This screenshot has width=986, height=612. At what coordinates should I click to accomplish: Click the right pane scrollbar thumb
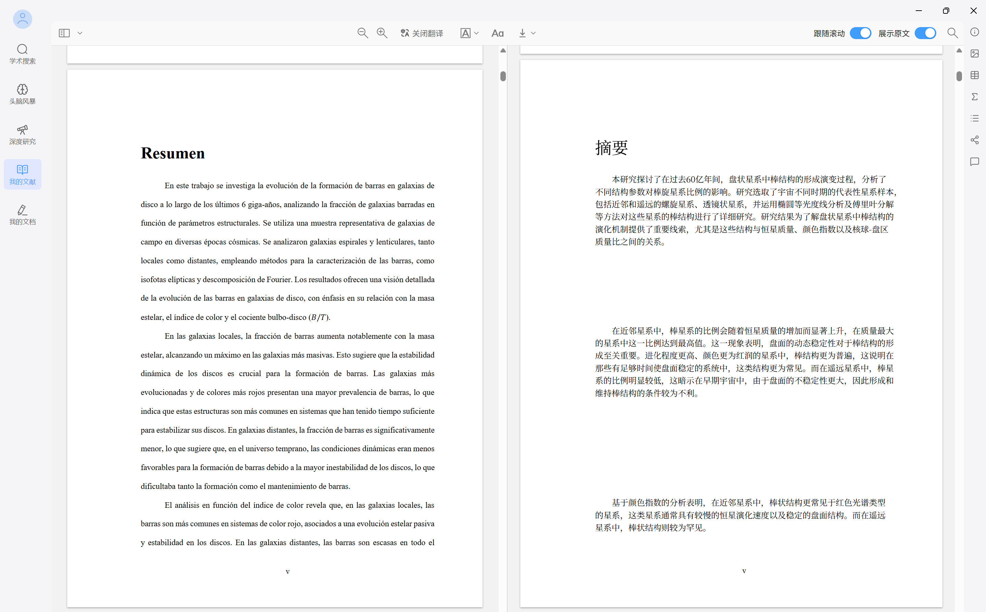click(x=959, y=76)
